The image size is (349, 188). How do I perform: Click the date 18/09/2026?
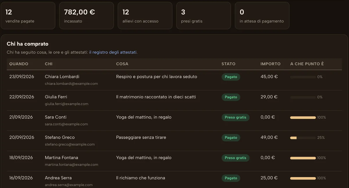pyautogui.click(x=21, y=157)
